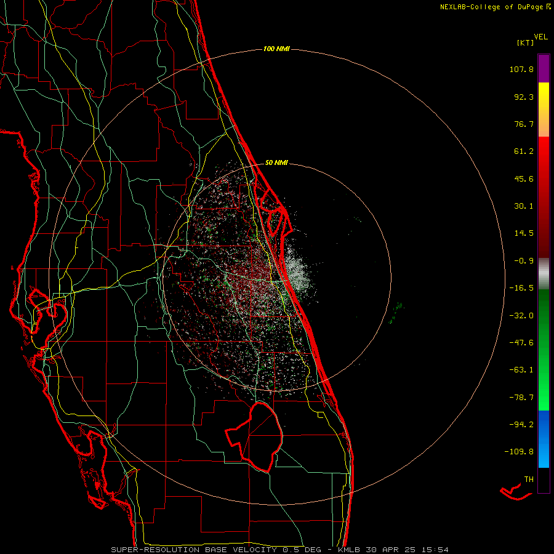
Task: Click the -78.7 velocity scale value
Action: click(x=521, y=398)
